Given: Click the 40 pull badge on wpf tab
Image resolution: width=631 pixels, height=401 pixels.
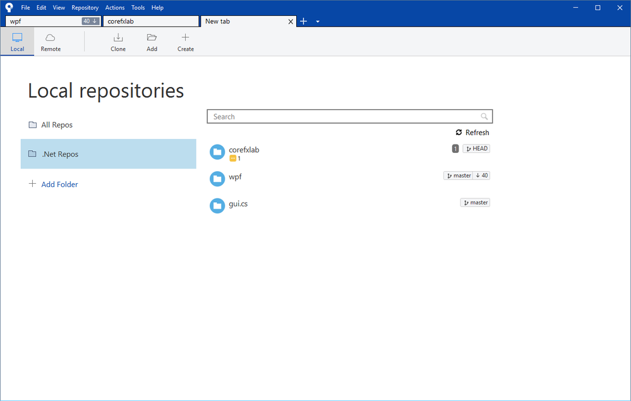Looking at the screenshot, I should (90, 21).
